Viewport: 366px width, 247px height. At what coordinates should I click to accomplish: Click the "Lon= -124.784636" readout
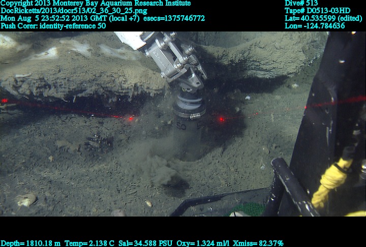(315, 26)
